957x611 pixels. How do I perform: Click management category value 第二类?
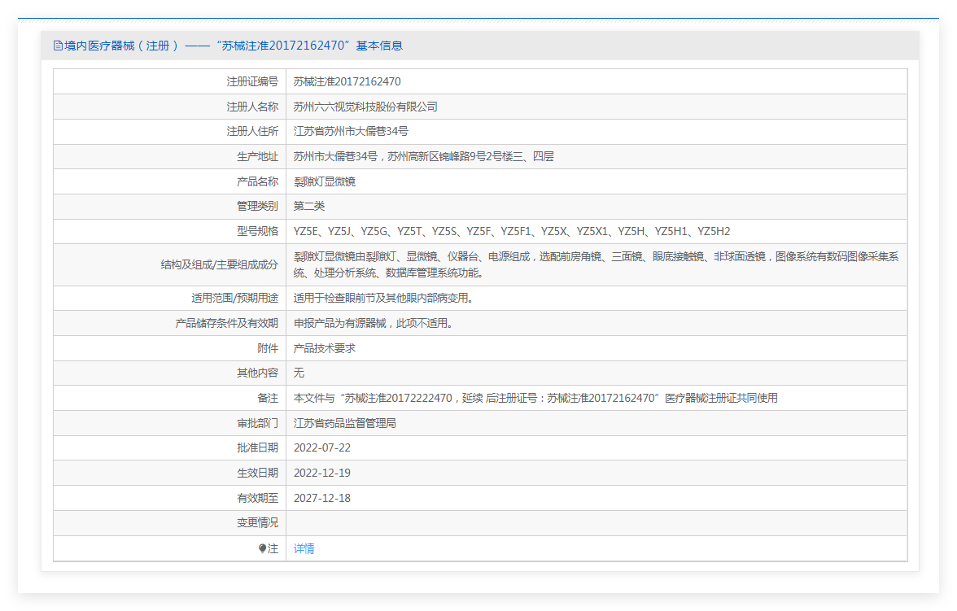(309, 206)
